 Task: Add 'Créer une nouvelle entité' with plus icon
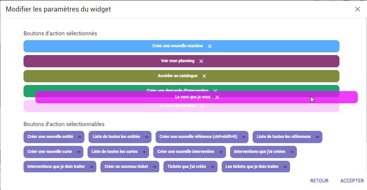pyautogui.click(x=80, y=137)
